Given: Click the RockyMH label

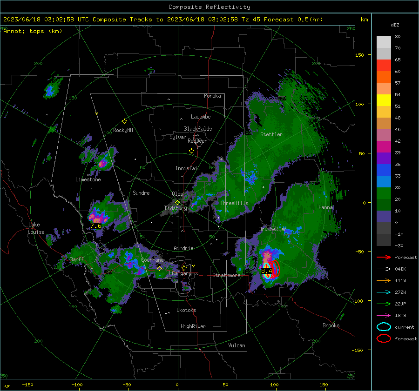Looking at the screenshot, I should click(x=123, y=130).
